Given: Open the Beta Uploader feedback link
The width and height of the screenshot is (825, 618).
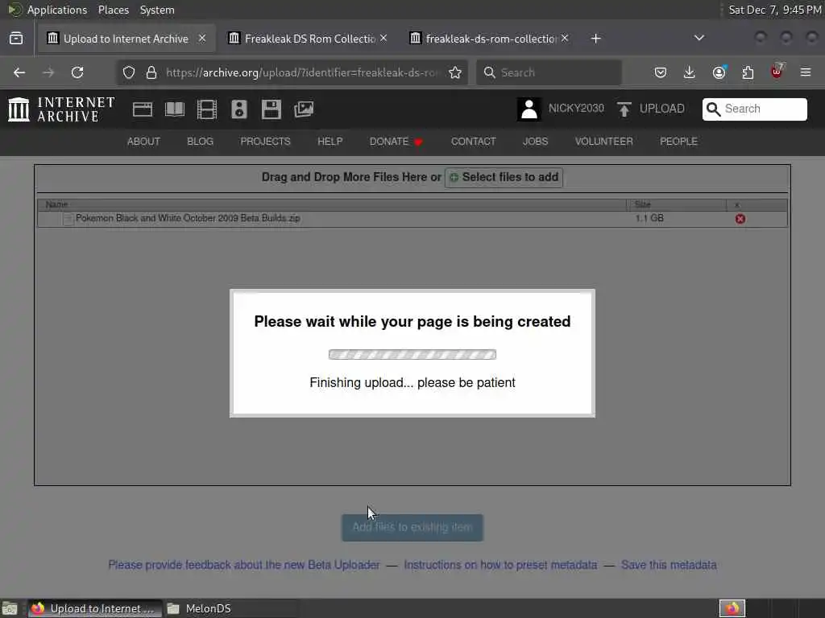Looking at the screenshot, I should point(243,565).
